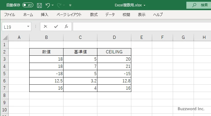Switch to the ホーム tab
Image resolution: width=211 pixels, height=116 pixels.
tap(28, 14)
